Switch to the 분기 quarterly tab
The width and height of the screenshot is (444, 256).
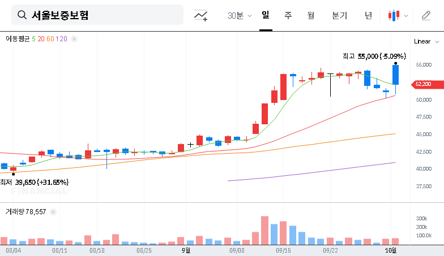[339, 16]
